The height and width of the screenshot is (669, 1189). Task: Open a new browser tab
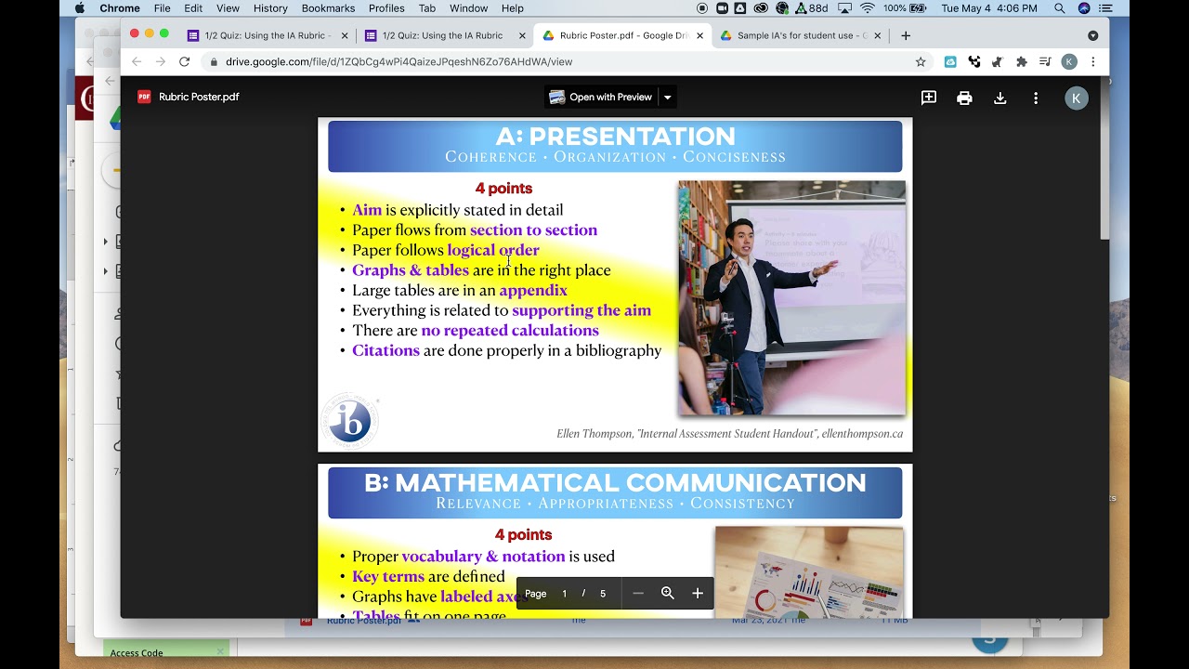pyautogui.click(x=906, y=35)
